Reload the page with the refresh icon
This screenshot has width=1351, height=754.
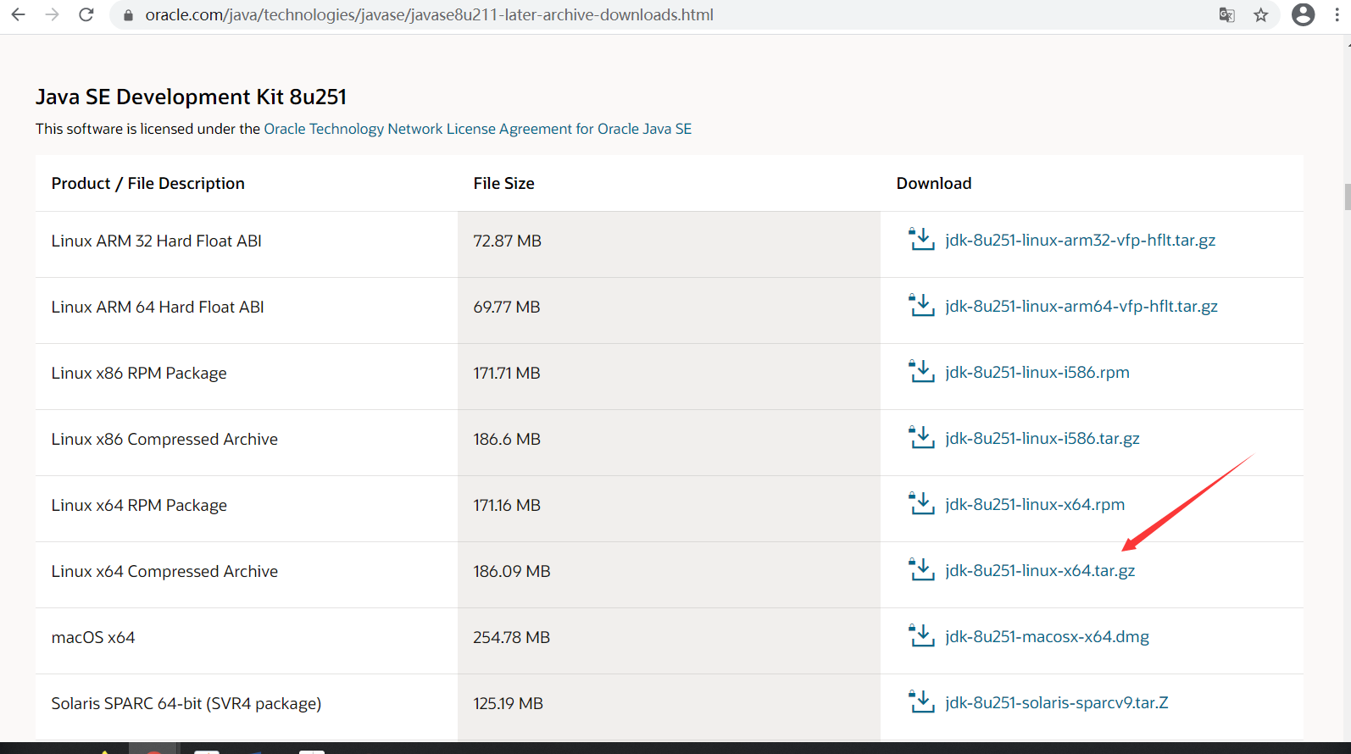[86, 15]
